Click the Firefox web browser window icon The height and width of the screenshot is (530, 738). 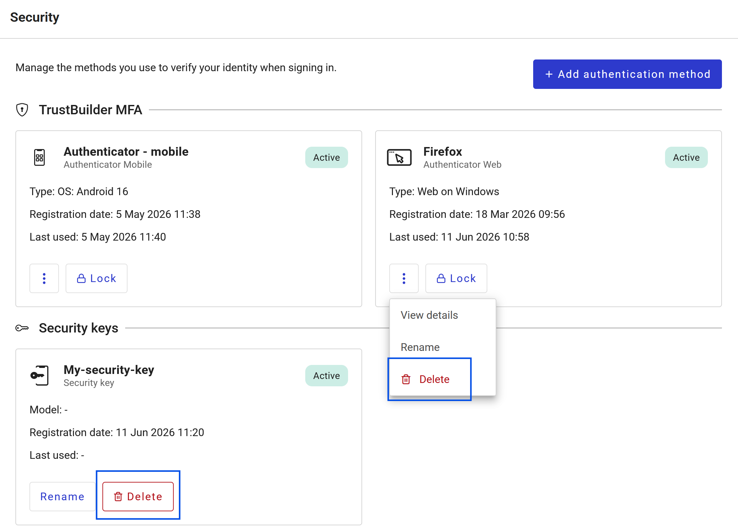tap(399, 157)
